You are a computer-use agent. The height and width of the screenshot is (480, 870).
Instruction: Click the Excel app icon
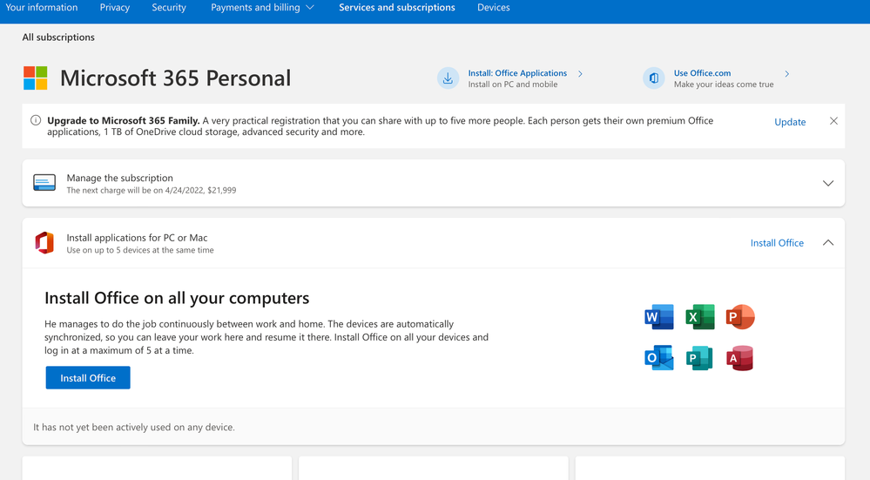point(699,317)
